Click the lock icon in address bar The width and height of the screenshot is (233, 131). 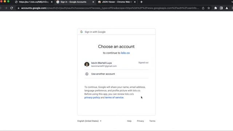(19, 8)
